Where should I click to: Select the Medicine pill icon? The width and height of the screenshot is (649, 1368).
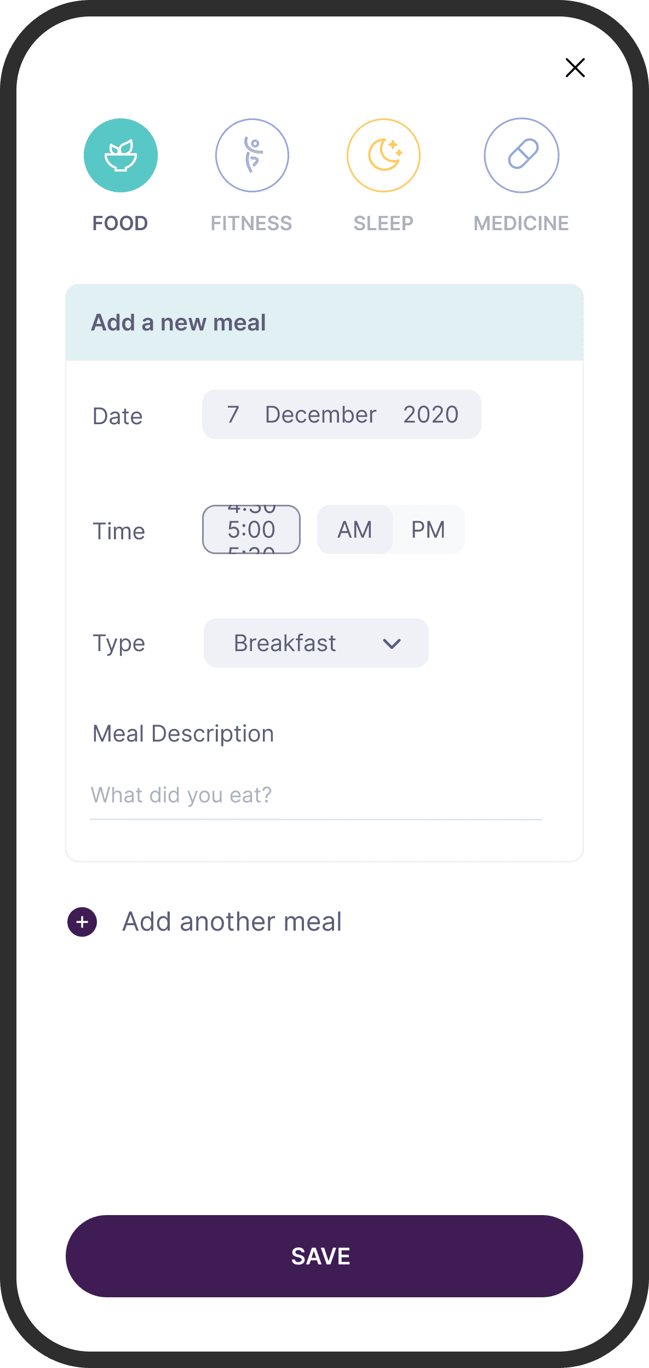[x=521, y=156]
